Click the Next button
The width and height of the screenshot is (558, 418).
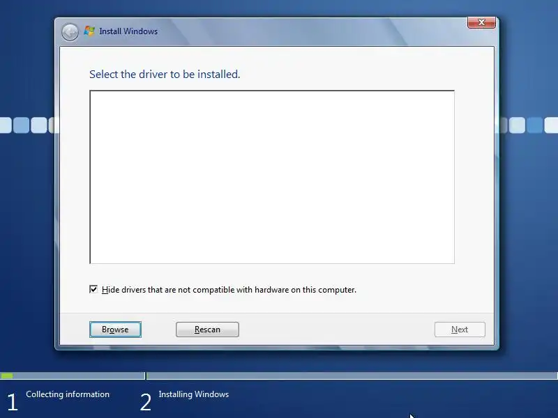(x=460, y=330)
